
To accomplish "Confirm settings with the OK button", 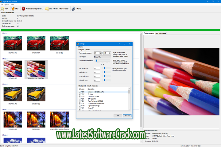I will 118,116.
